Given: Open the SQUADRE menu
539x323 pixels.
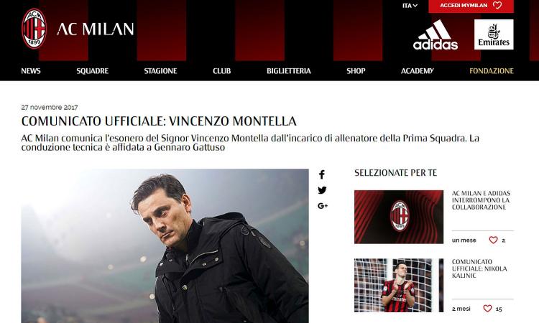Looking at the screenshot, I should (x=92, y=71).
